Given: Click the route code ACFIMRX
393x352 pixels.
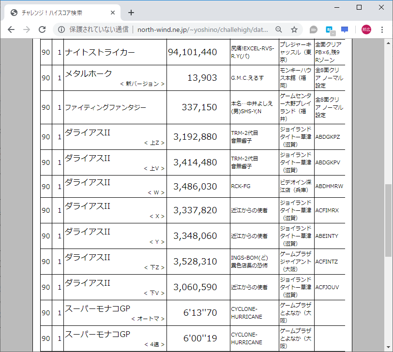Looking at the screenshot, I should [327, 210].
